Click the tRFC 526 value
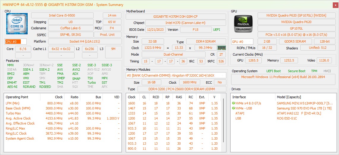The height and width of the screenshot is (155, 339). pyautogui.click(x=221, y=61)
